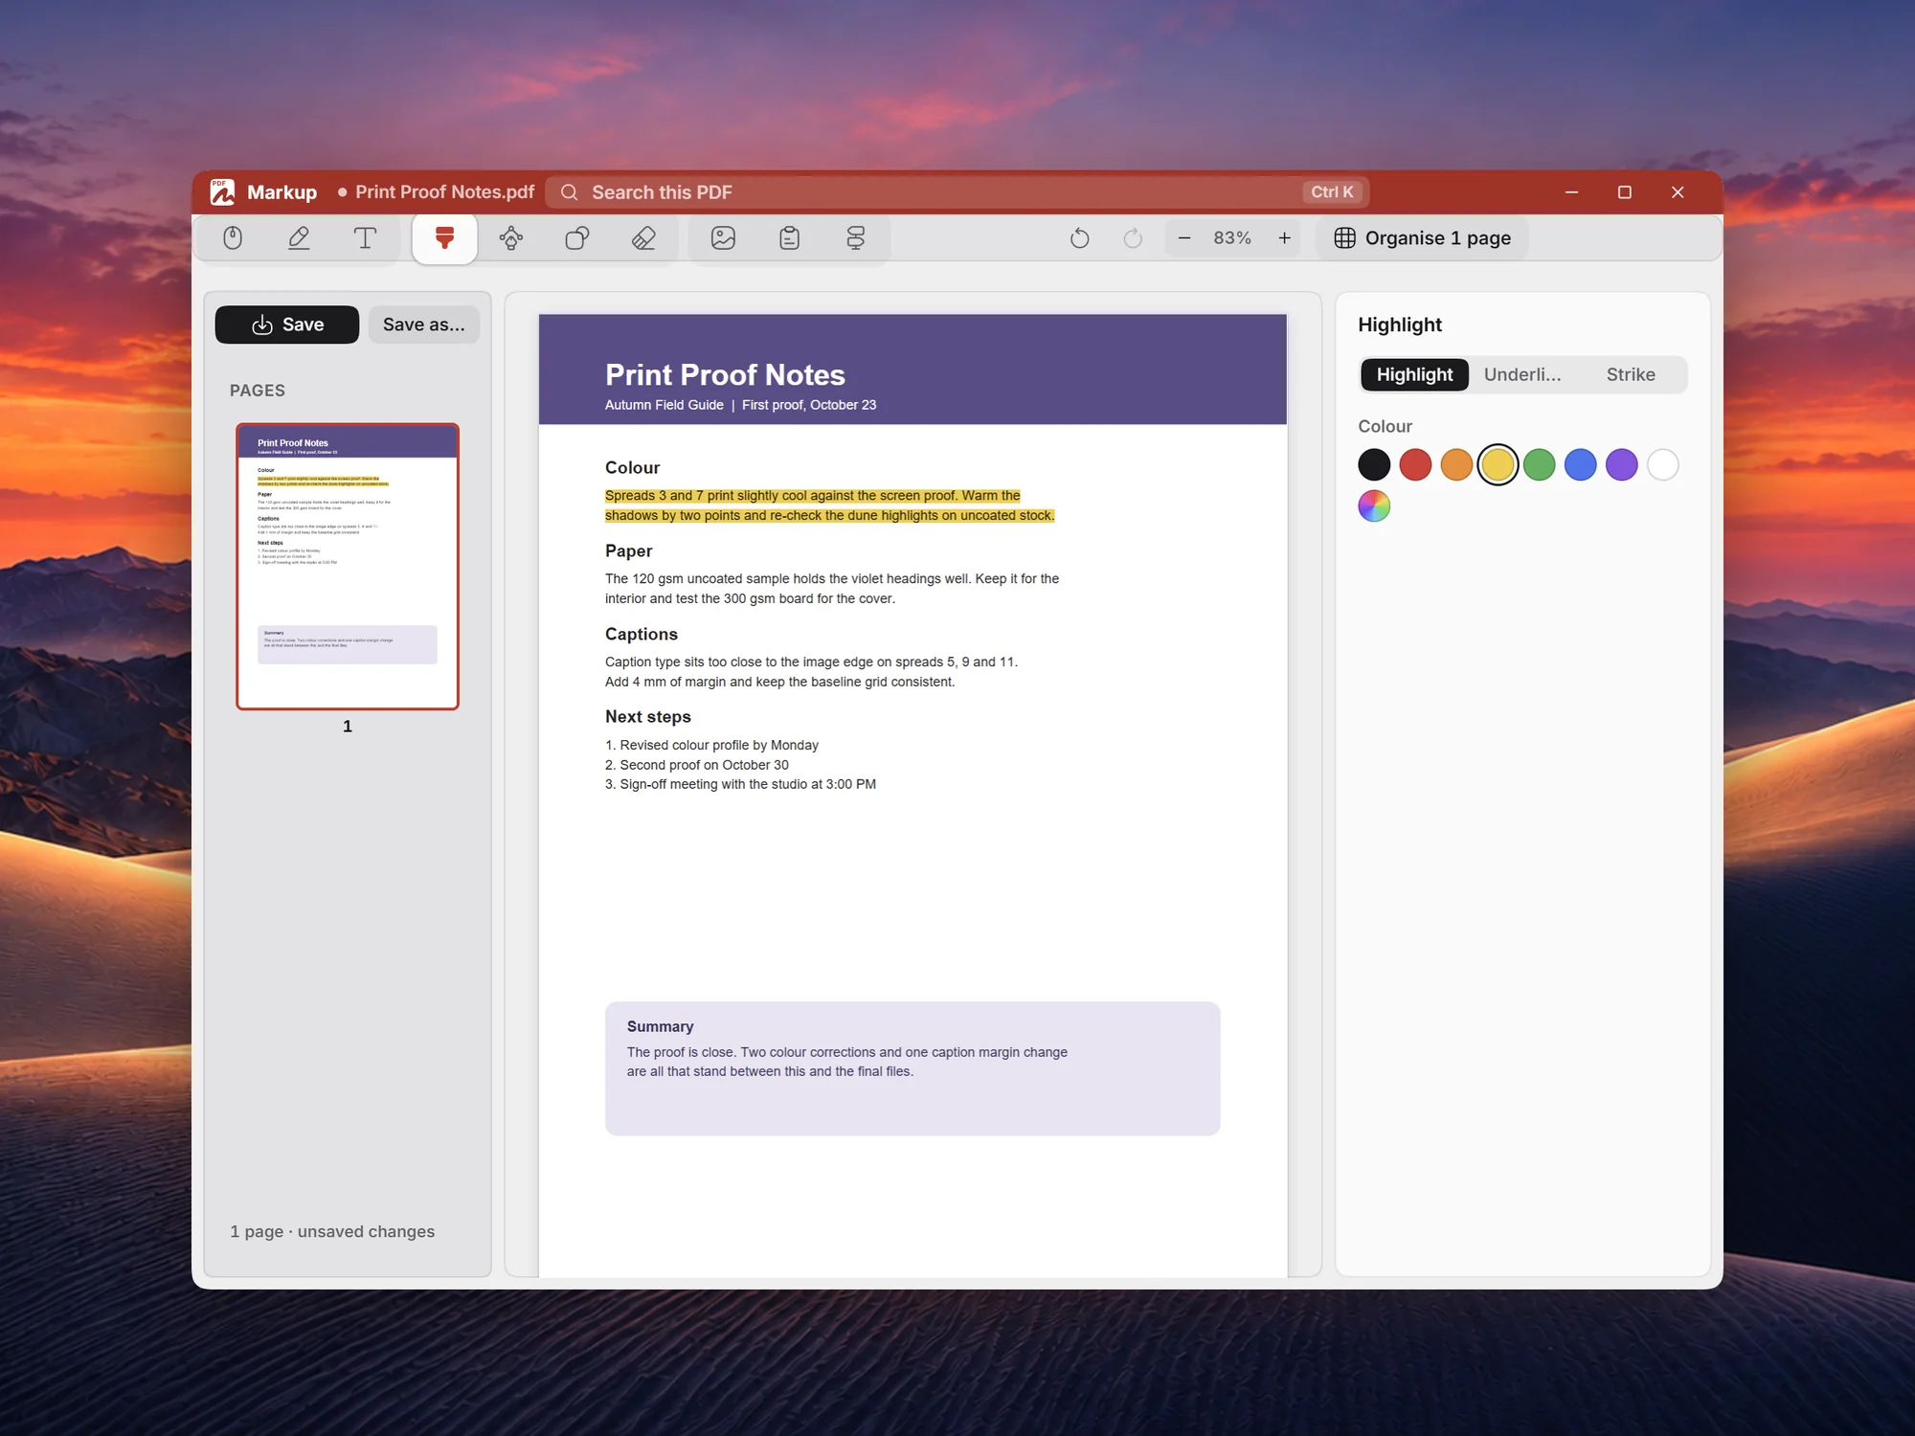Save the document
This screenshot has height=1436, width=1915.
[x=287, y=325]
